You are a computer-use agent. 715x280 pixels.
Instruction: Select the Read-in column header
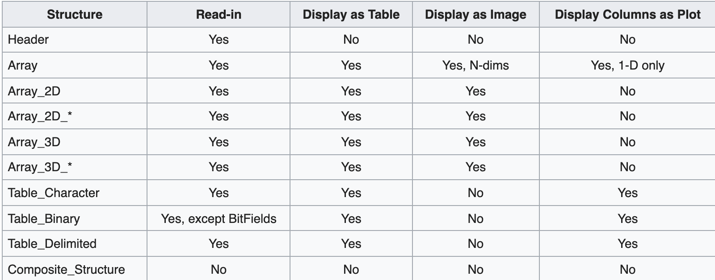[219, 14]
